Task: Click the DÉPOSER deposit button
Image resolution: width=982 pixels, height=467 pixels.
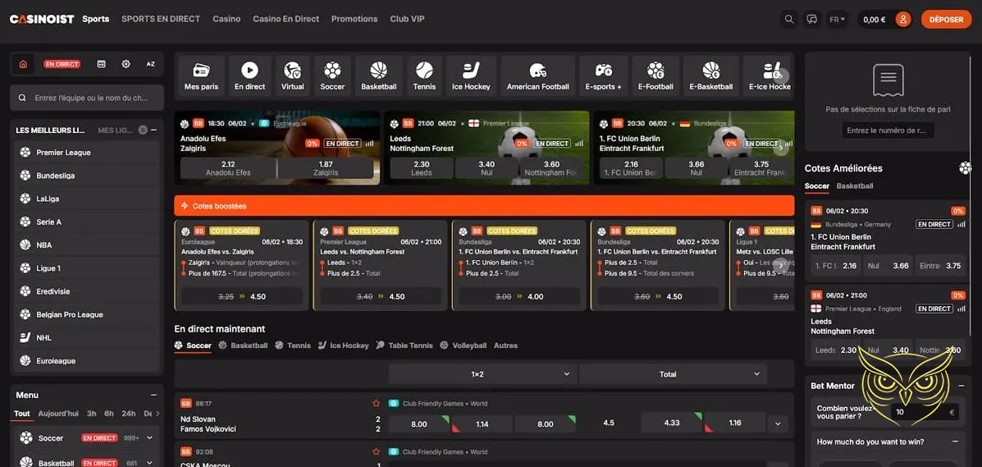Action: [946, 19]
